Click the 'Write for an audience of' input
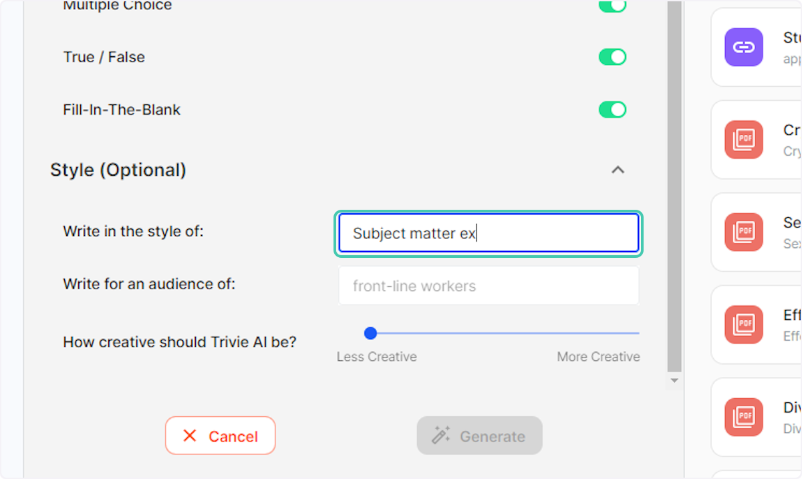The height and width of the screenshot is (479, 802). 488,286
